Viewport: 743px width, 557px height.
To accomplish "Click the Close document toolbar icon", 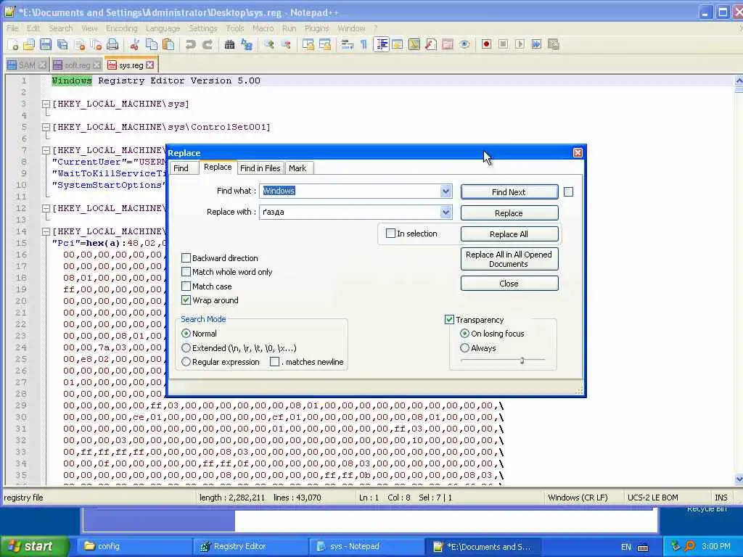I will pos(80,44).
